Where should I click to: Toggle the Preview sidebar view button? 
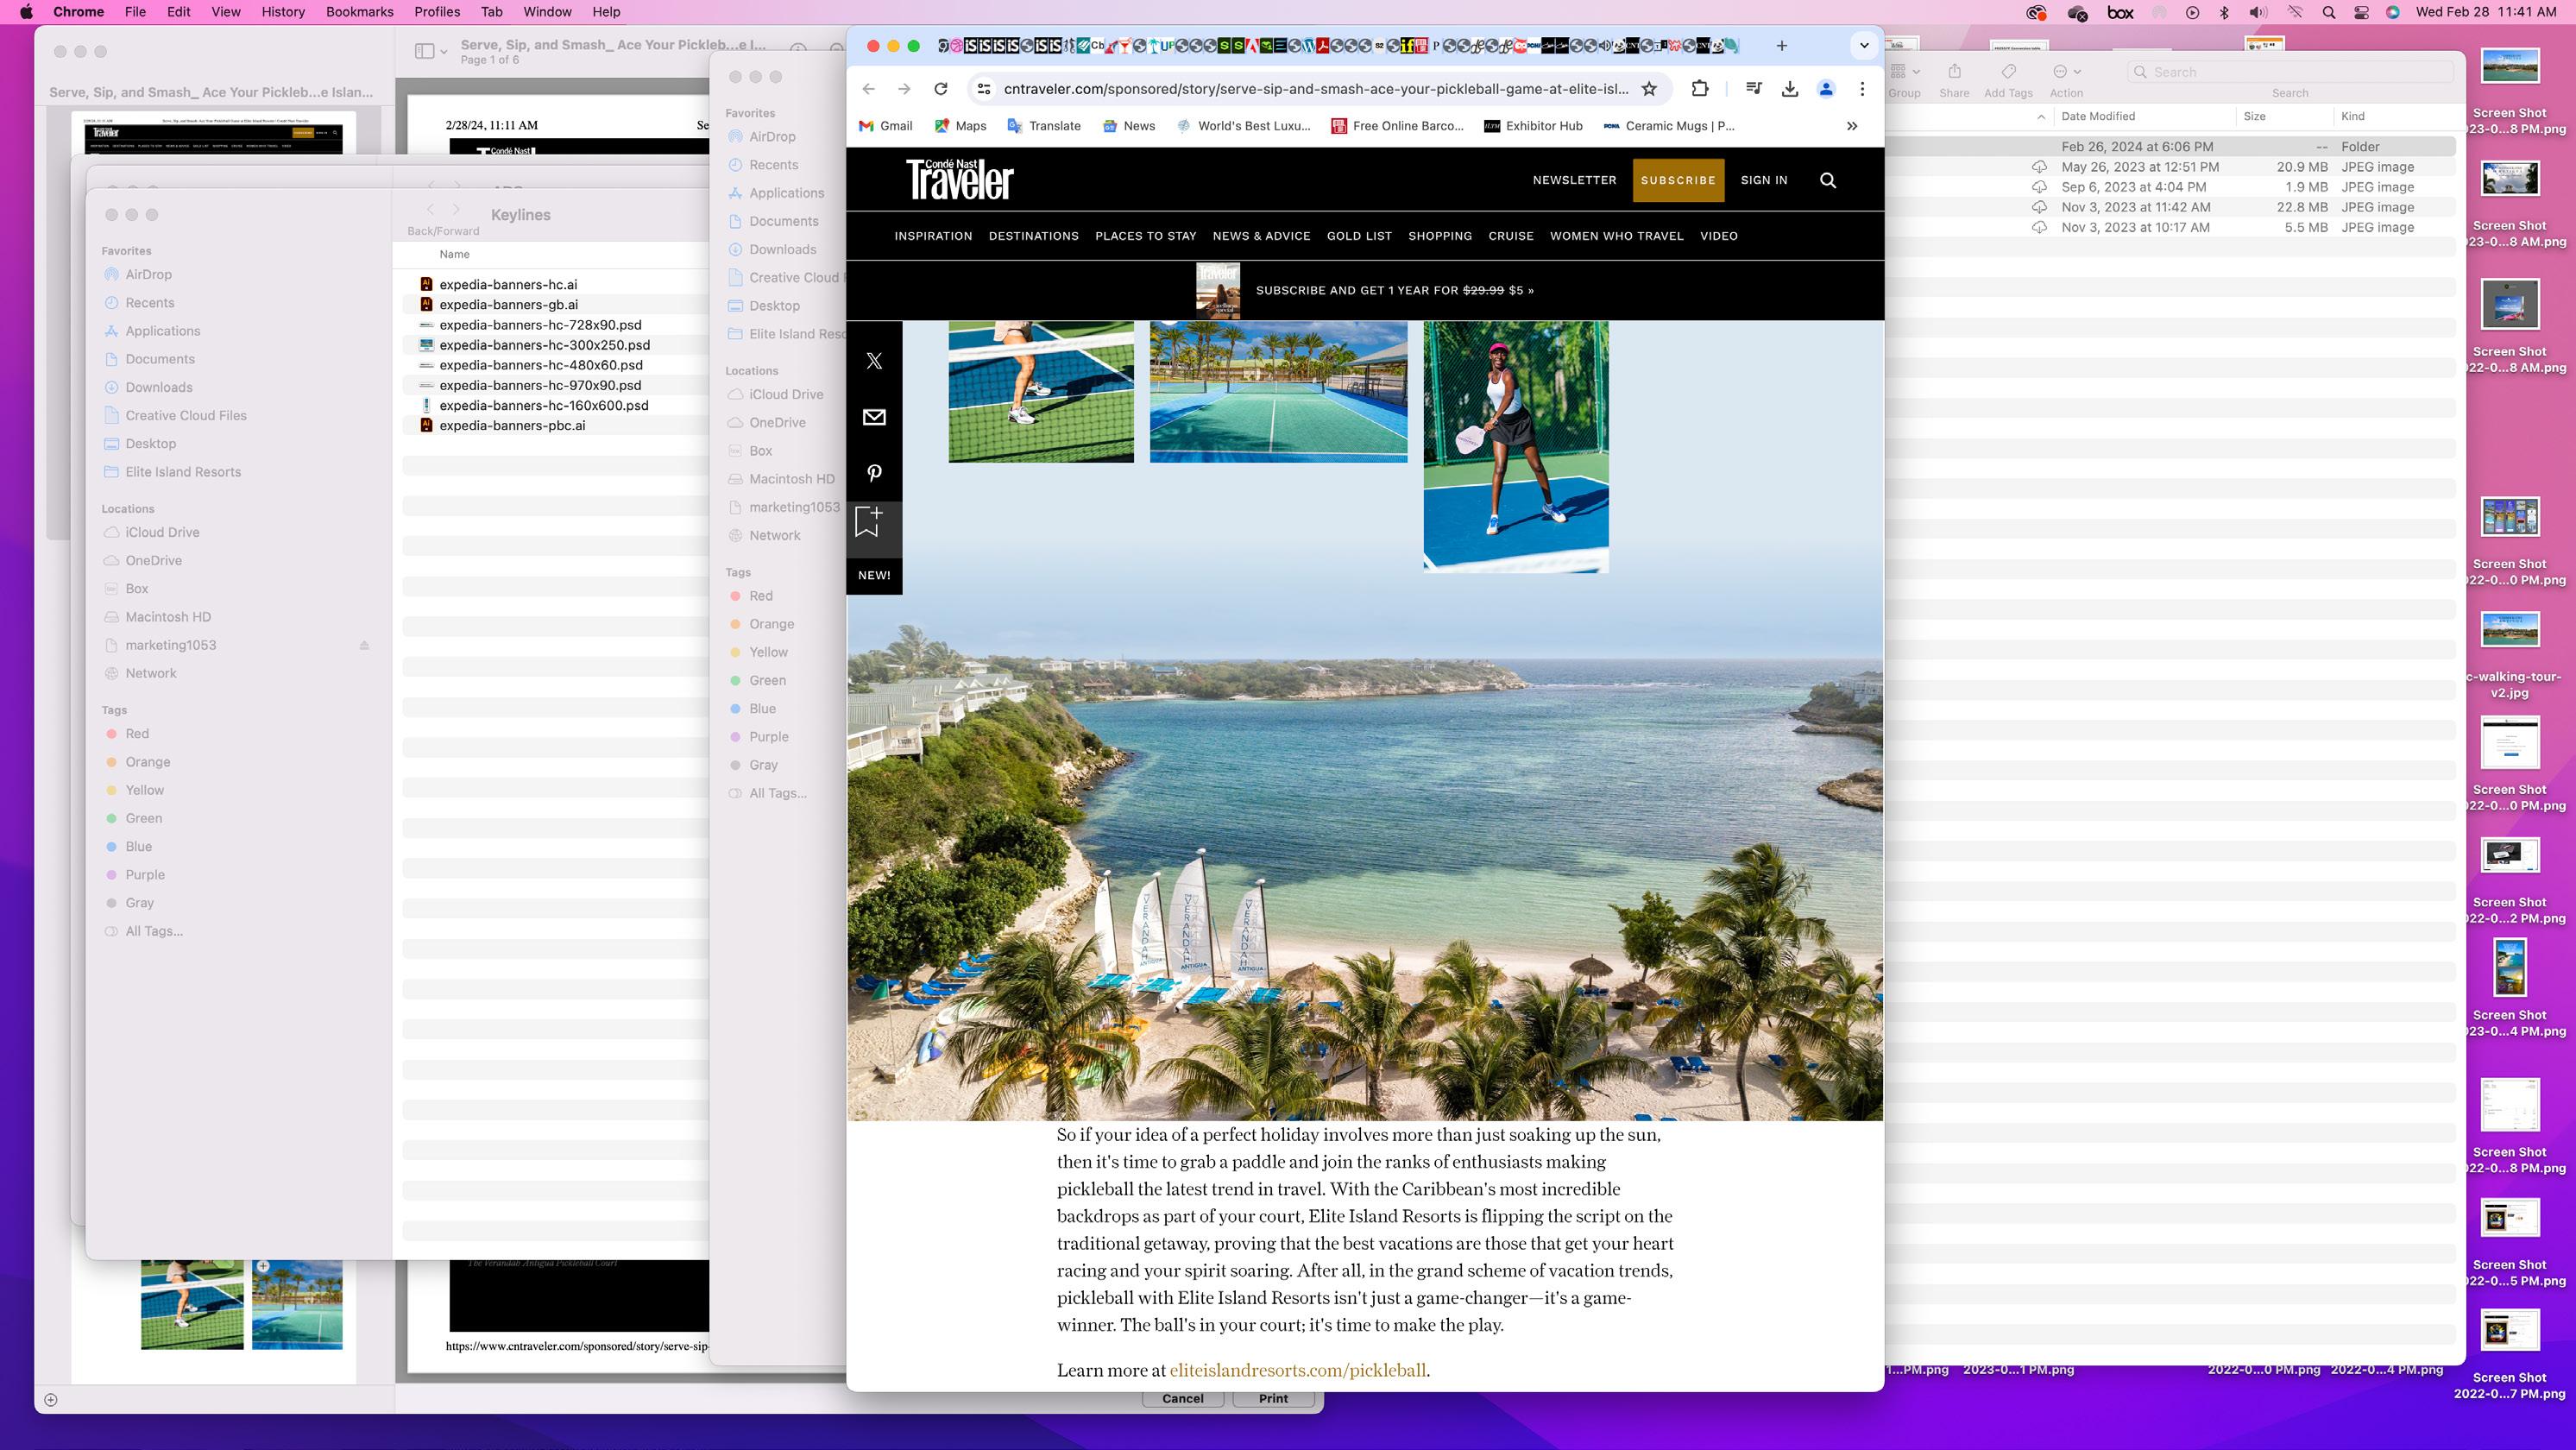[425, 51]
